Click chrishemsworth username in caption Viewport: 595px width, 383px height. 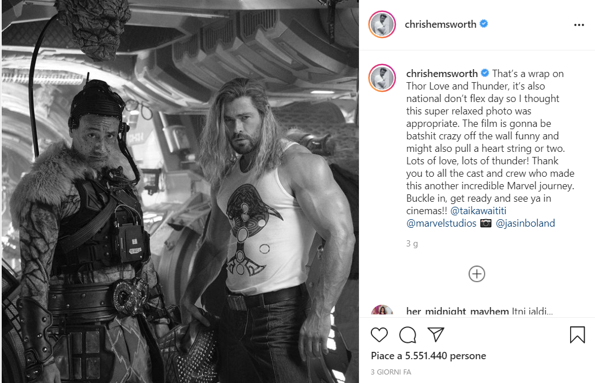coord(442,74)
